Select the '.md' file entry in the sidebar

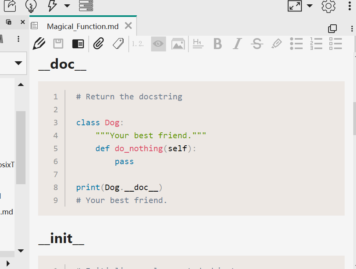coord(7,212)
